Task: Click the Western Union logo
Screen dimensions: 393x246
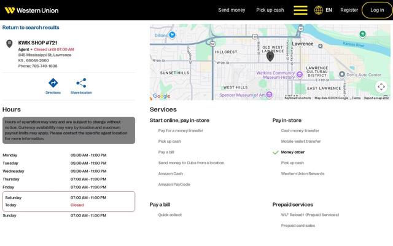Action: [x=31, y=10]
